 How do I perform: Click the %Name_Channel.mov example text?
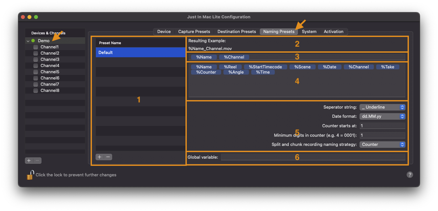210,49
